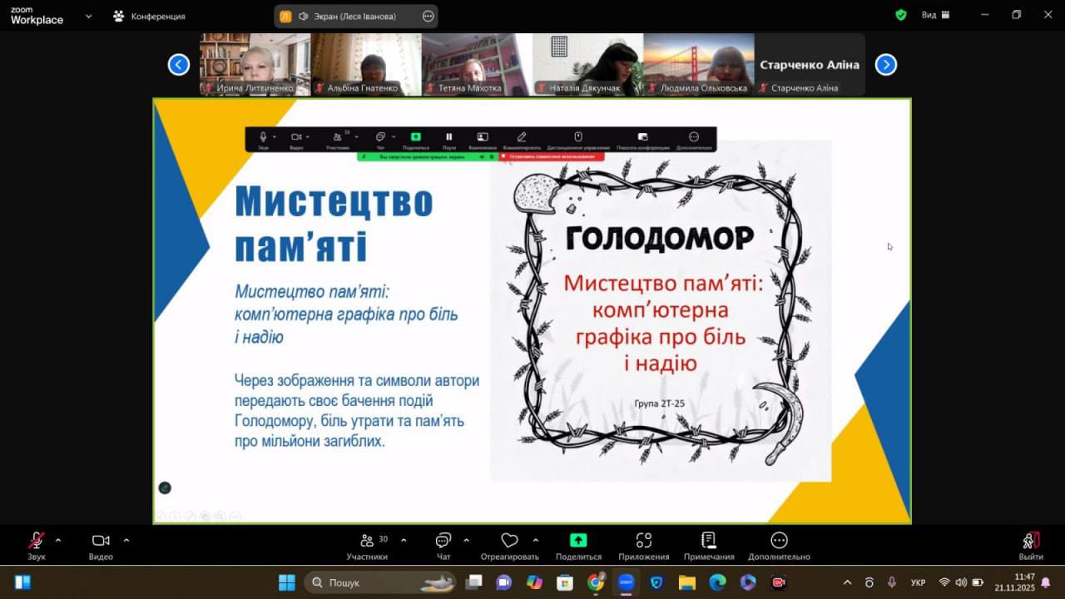Click the Windows taskbar search box
1065x599 pixels.
tap(379, 582)
